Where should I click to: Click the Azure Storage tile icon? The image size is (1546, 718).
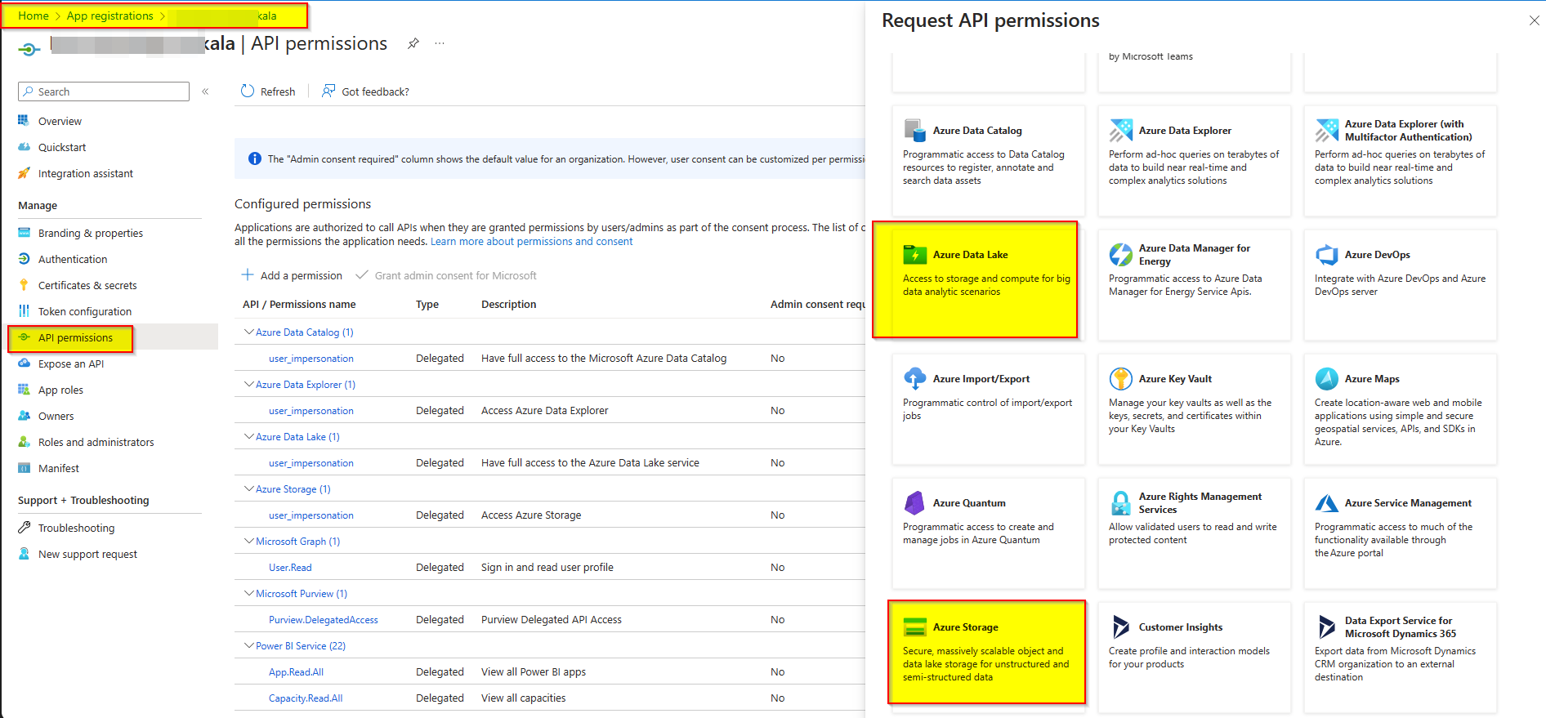click(x=914, y=627)
